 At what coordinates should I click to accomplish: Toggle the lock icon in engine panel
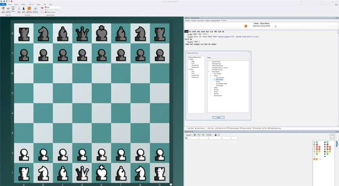click(215, 135)
